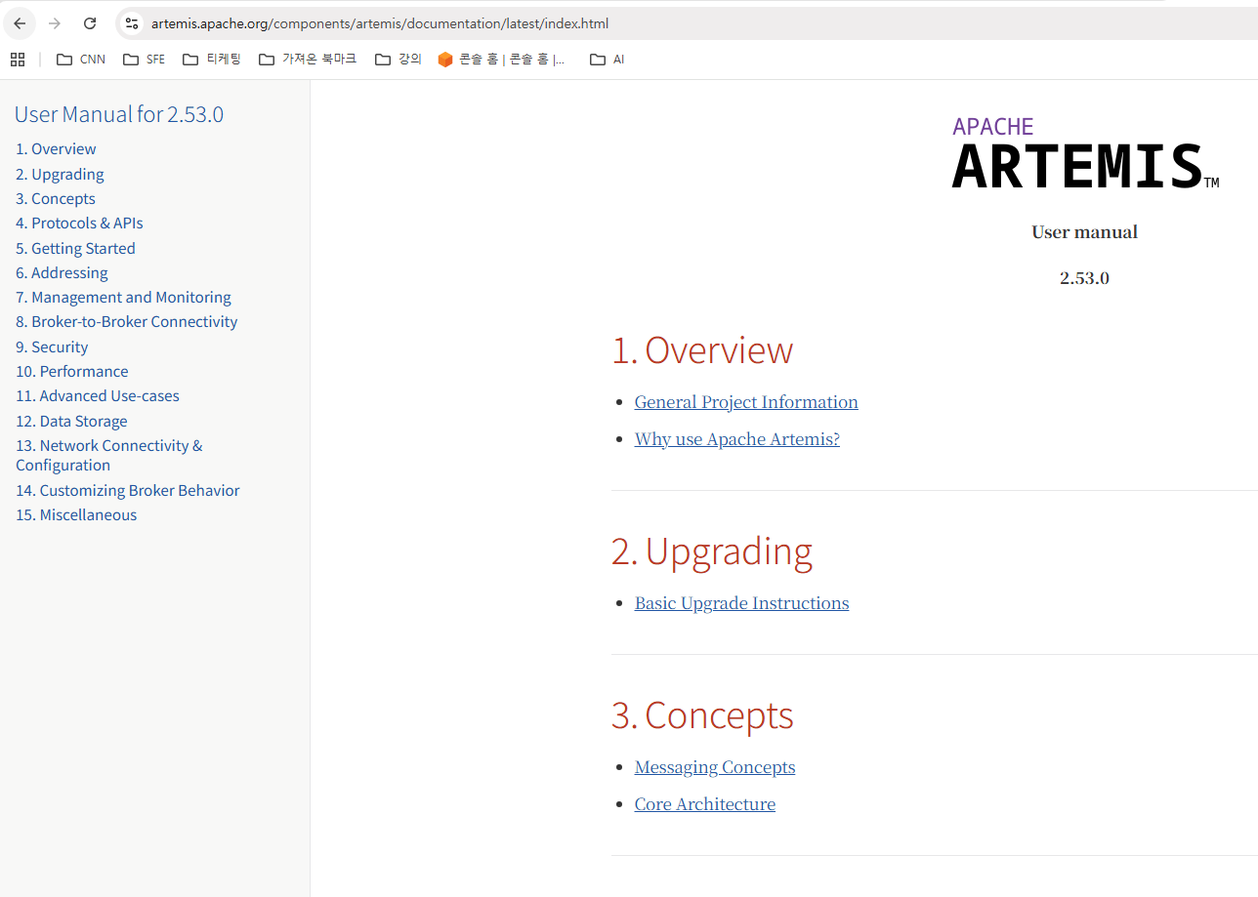
Task: Go to 8. Broker-to-Broker Connectivity in sidebar
Action: point(127,321)
